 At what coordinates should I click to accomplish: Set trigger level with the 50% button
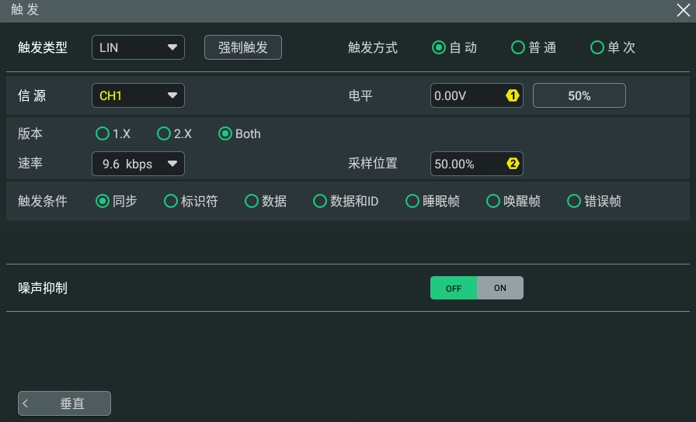tap(579, 95)
